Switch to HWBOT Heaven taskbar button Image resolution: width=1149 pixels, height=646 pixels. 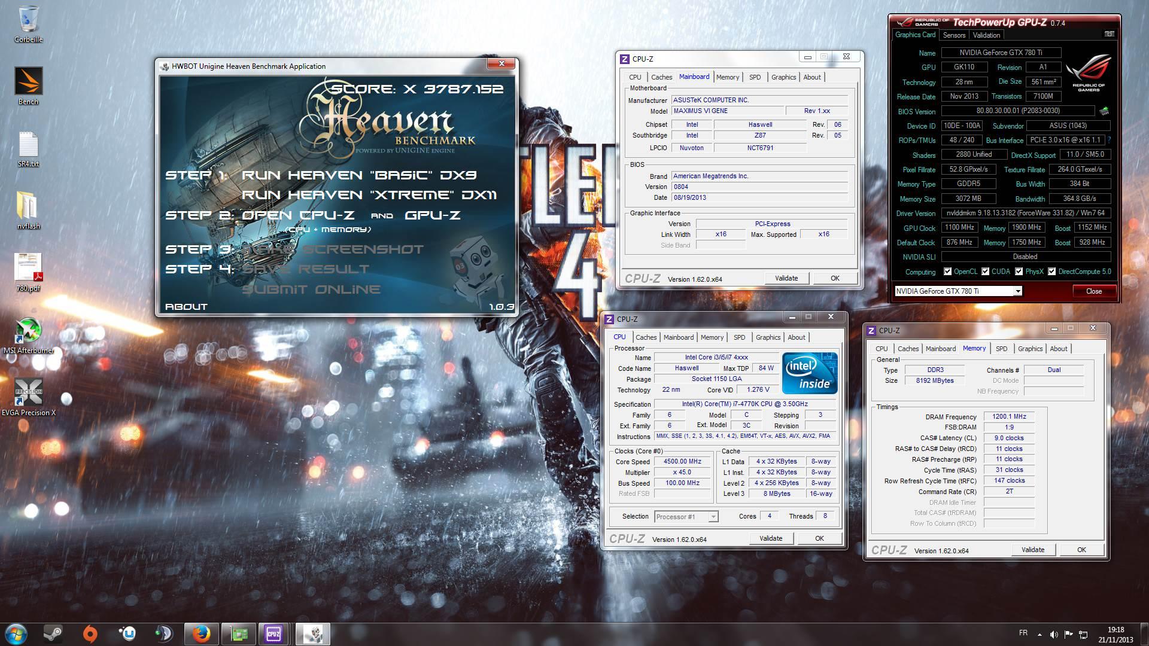tap(313, 633)
